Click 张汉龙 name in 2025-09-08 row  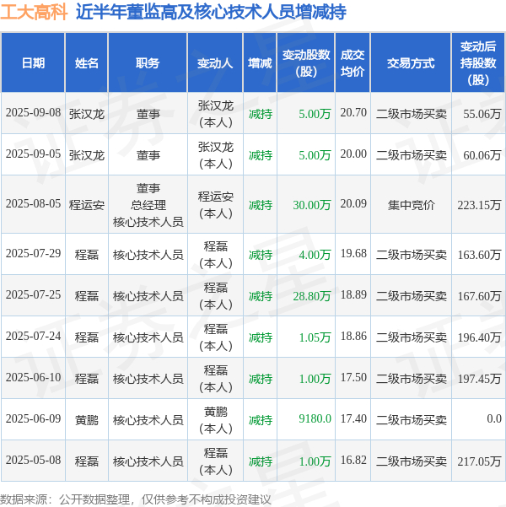coord(87,114)
